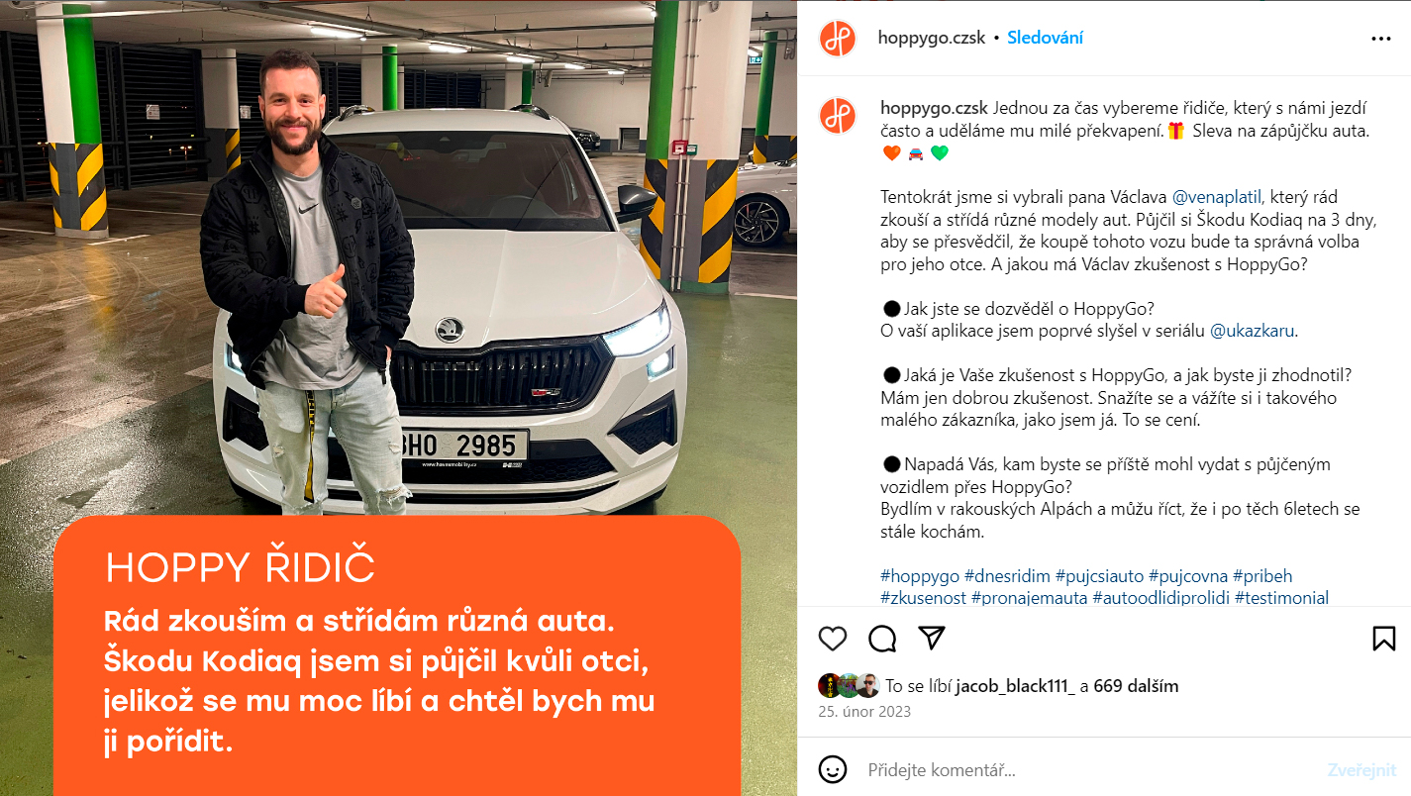
Task: Open the @ukazkaru mention
Action: 1253,331
